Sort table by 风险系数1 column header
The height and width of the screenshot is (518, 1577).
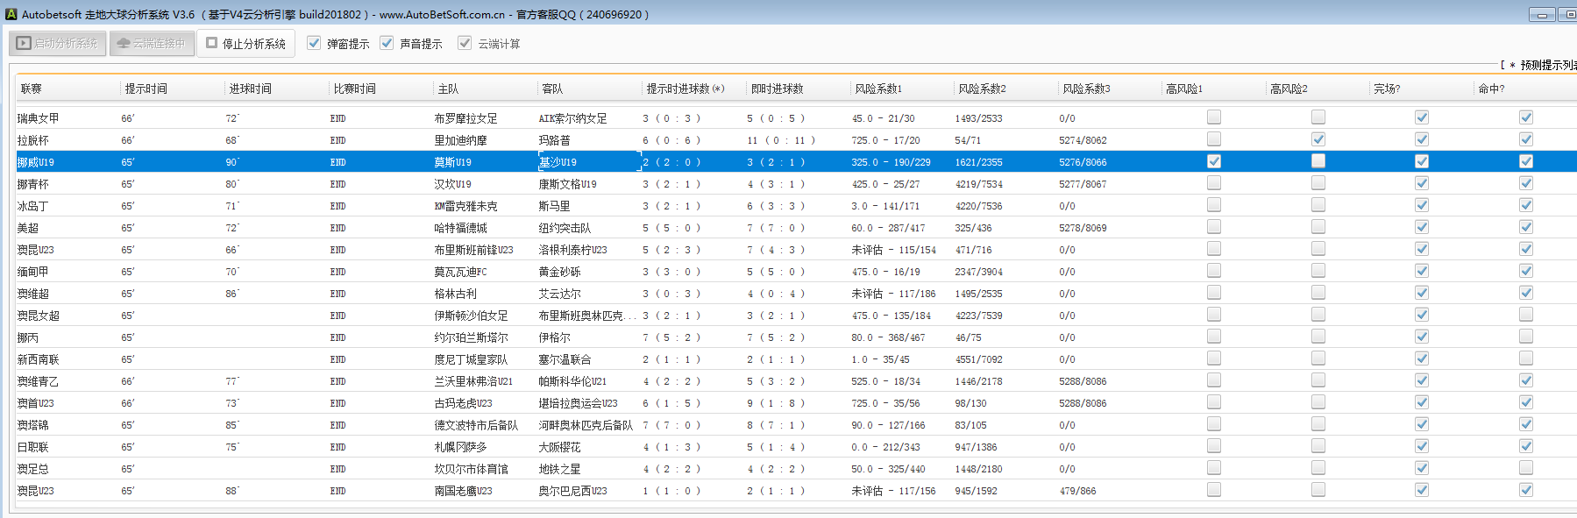click(x=877, y=89)
